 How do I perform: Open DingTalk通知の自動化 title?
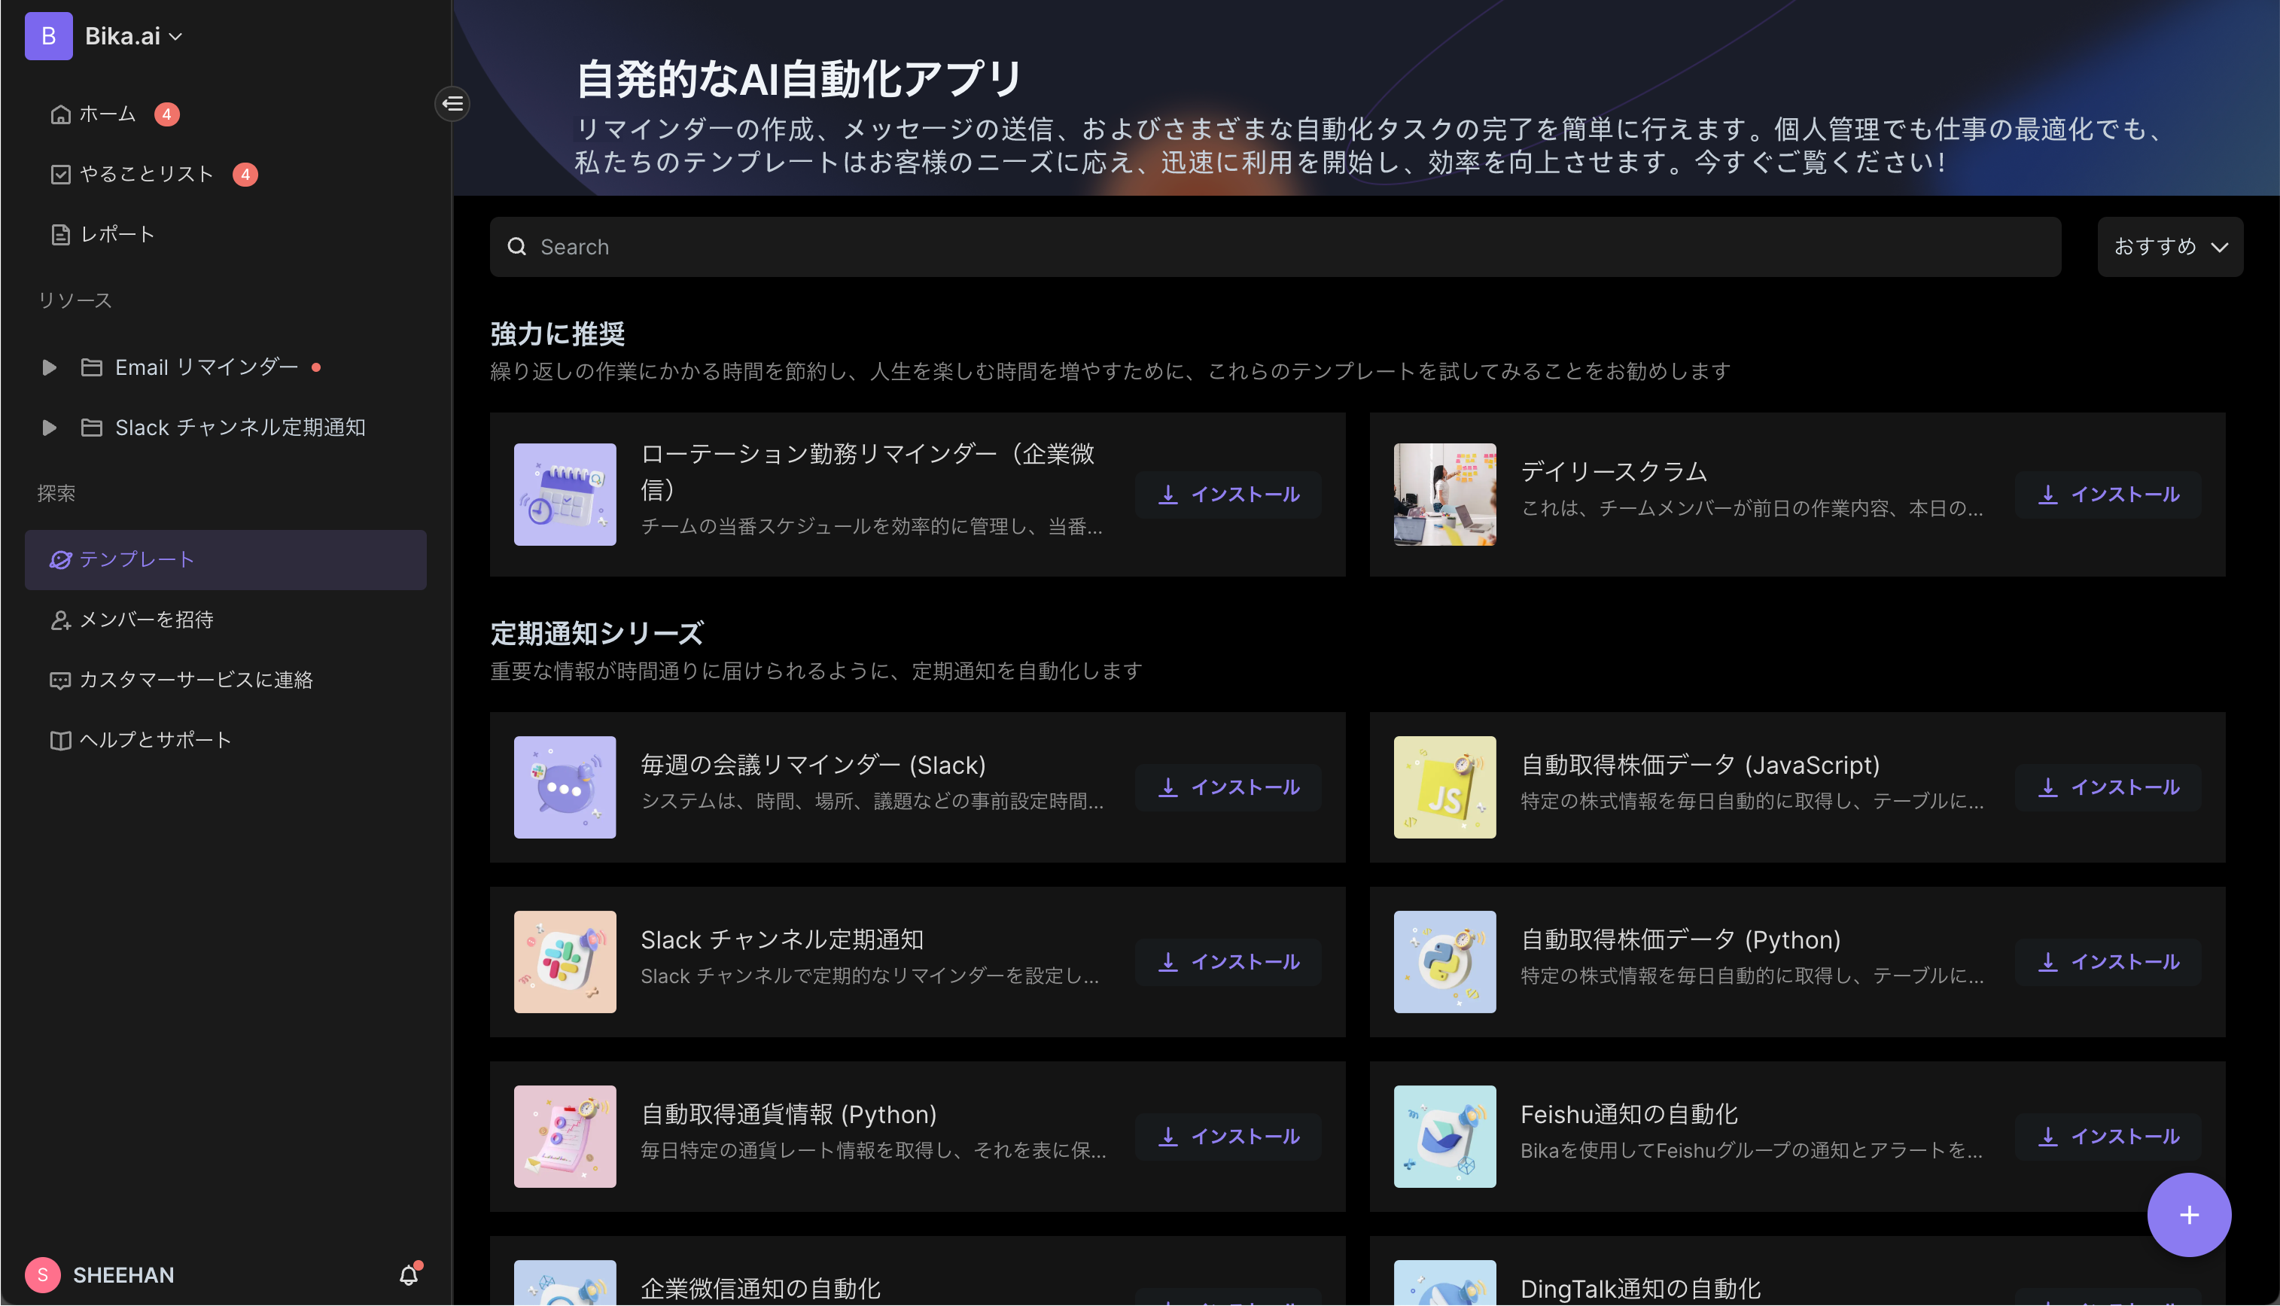[x=1640, y=1290]
